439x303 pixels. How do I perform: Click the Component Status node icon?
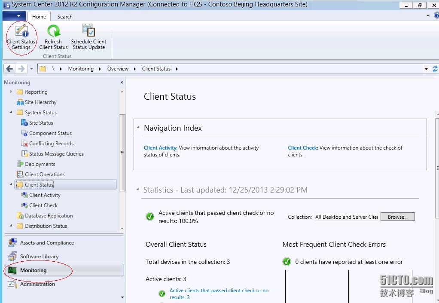[24, 133]
